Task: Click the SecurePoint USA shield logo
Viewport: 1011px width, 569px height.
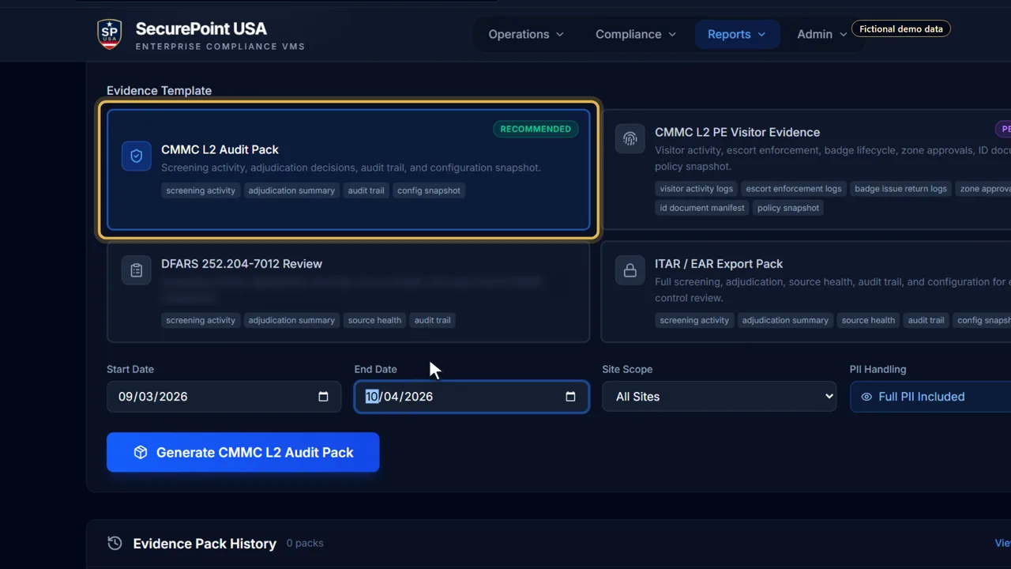Action: pos(110,34)
